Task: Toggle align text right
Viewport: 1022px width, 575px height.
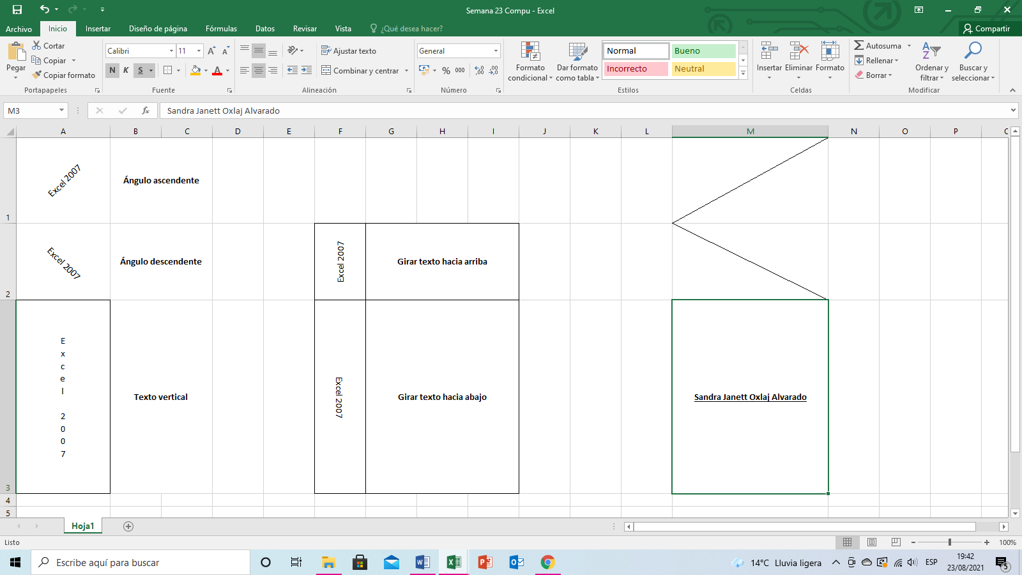Action: tap(273, 70)
